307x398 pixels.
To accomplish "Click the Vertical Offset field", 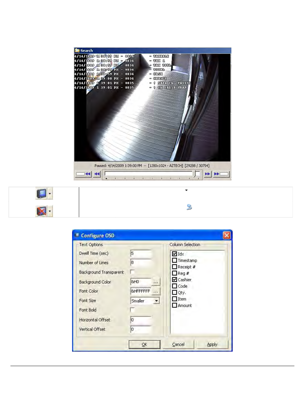I will pos(141,329).
